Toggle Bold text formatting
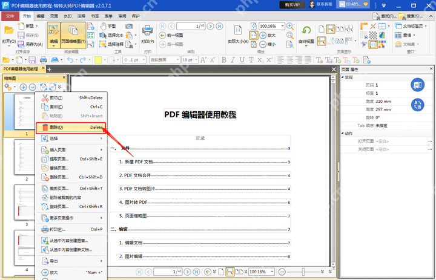Viewport: 436px width, 280px height. tap(224, 60)
